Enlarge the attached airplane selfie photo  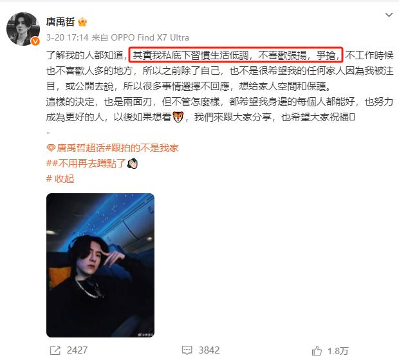pos(100,265)
